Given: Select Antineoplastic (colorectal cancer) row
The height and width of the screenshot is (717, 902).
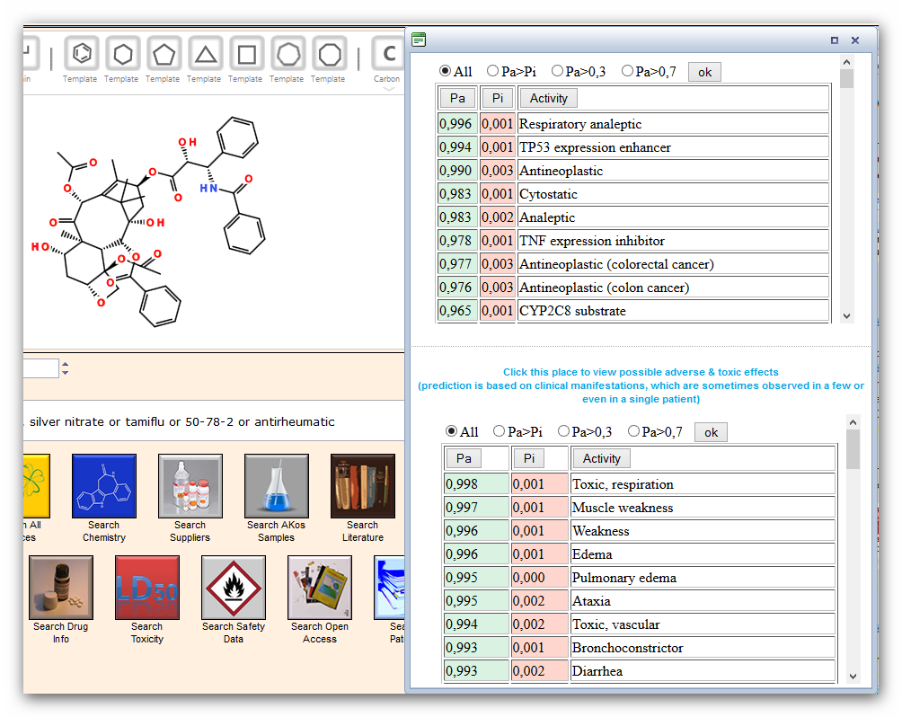Looking at the screenshot, I should (632, 264).
